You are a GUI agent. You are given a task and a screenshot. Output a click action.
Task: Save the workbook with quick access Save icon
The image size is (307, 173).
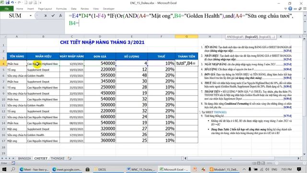pos(8,2)
